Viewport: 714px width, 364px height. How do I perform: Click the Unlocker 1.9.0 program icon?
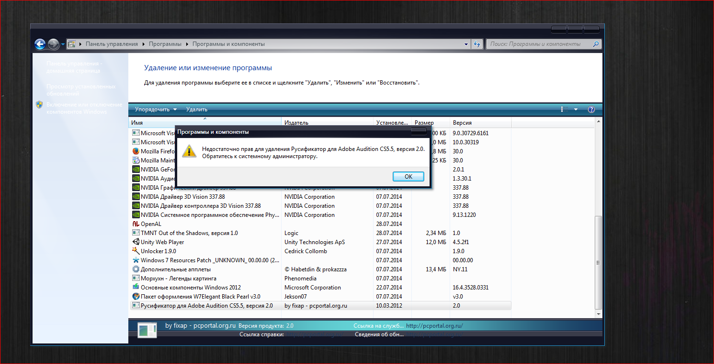pyautogui.click(x=136, y=251)
